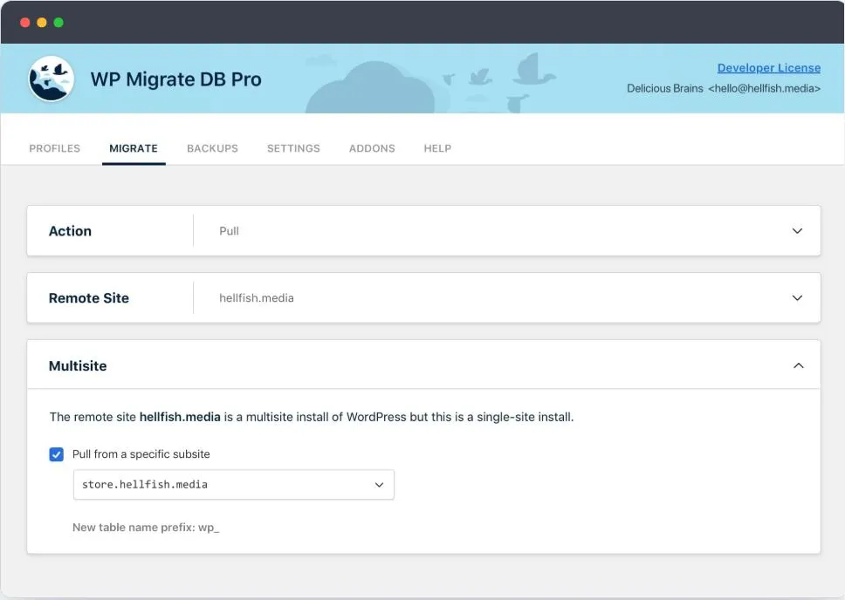845x600 pixels.
Task: Open the Developer License link
Action: [768, 67]
